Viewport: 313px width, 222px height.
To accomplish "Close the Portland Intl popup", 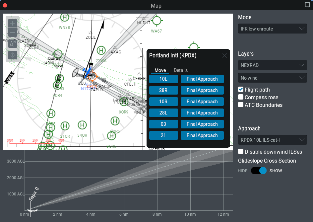I will (x=224, y=55).
